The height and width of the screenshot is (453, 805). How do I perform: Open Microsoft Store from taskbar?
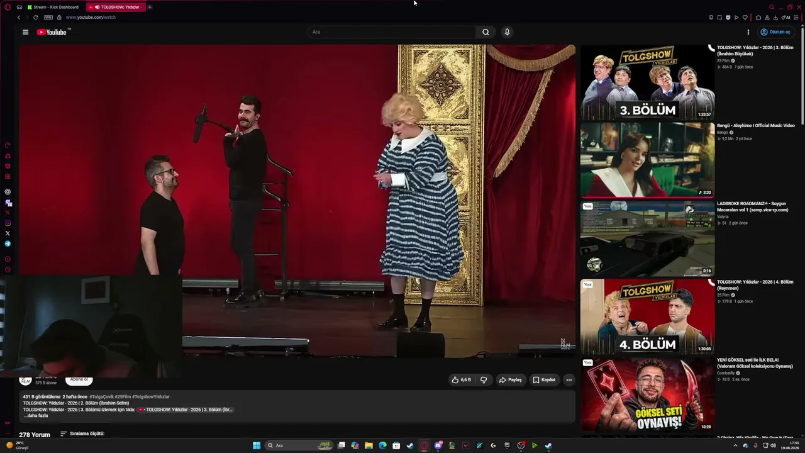(x=396, y=445)
